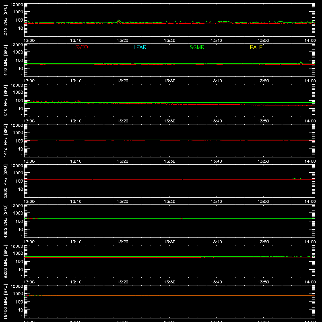Click the yellow PALE station label
The image size is (322, 322).
click(x=256, y=47)
